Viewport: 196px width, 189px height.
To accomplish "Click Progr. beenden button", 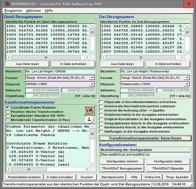I will click(x=177, y=177).
